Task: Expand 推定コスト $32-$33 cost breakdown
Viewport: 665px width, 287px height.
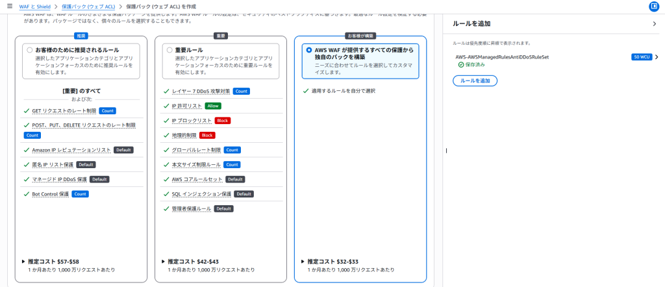Action: pos(303,261)
